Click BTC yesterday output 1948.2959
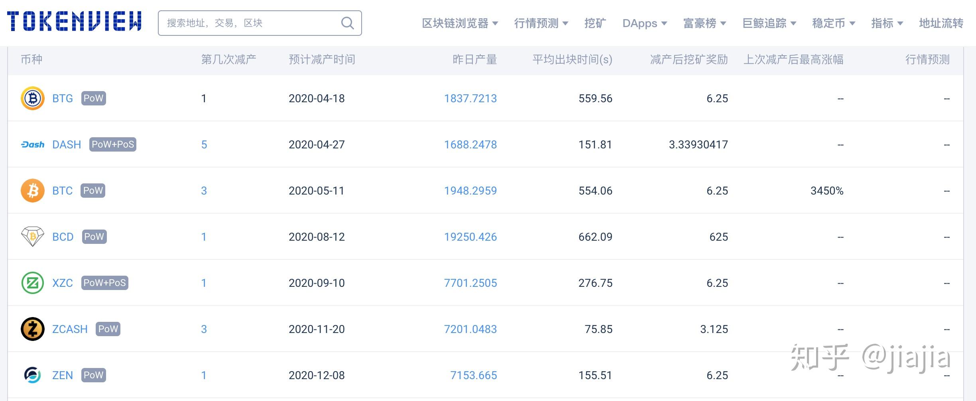976x401 pixels. click(470, 191)
